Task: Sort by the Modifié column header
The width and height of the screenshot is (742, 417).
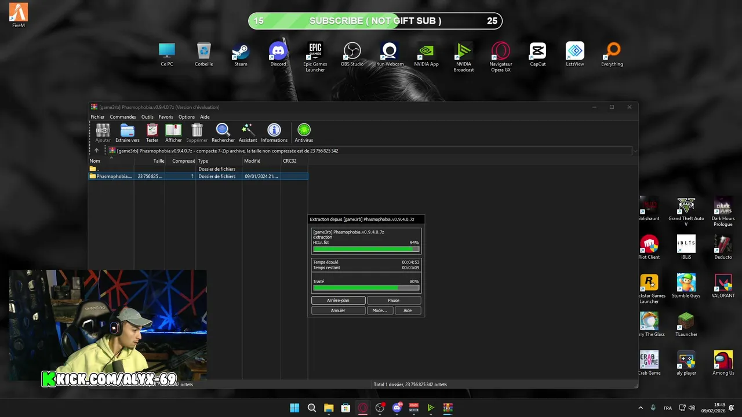Action: click(x=261, y=161)
